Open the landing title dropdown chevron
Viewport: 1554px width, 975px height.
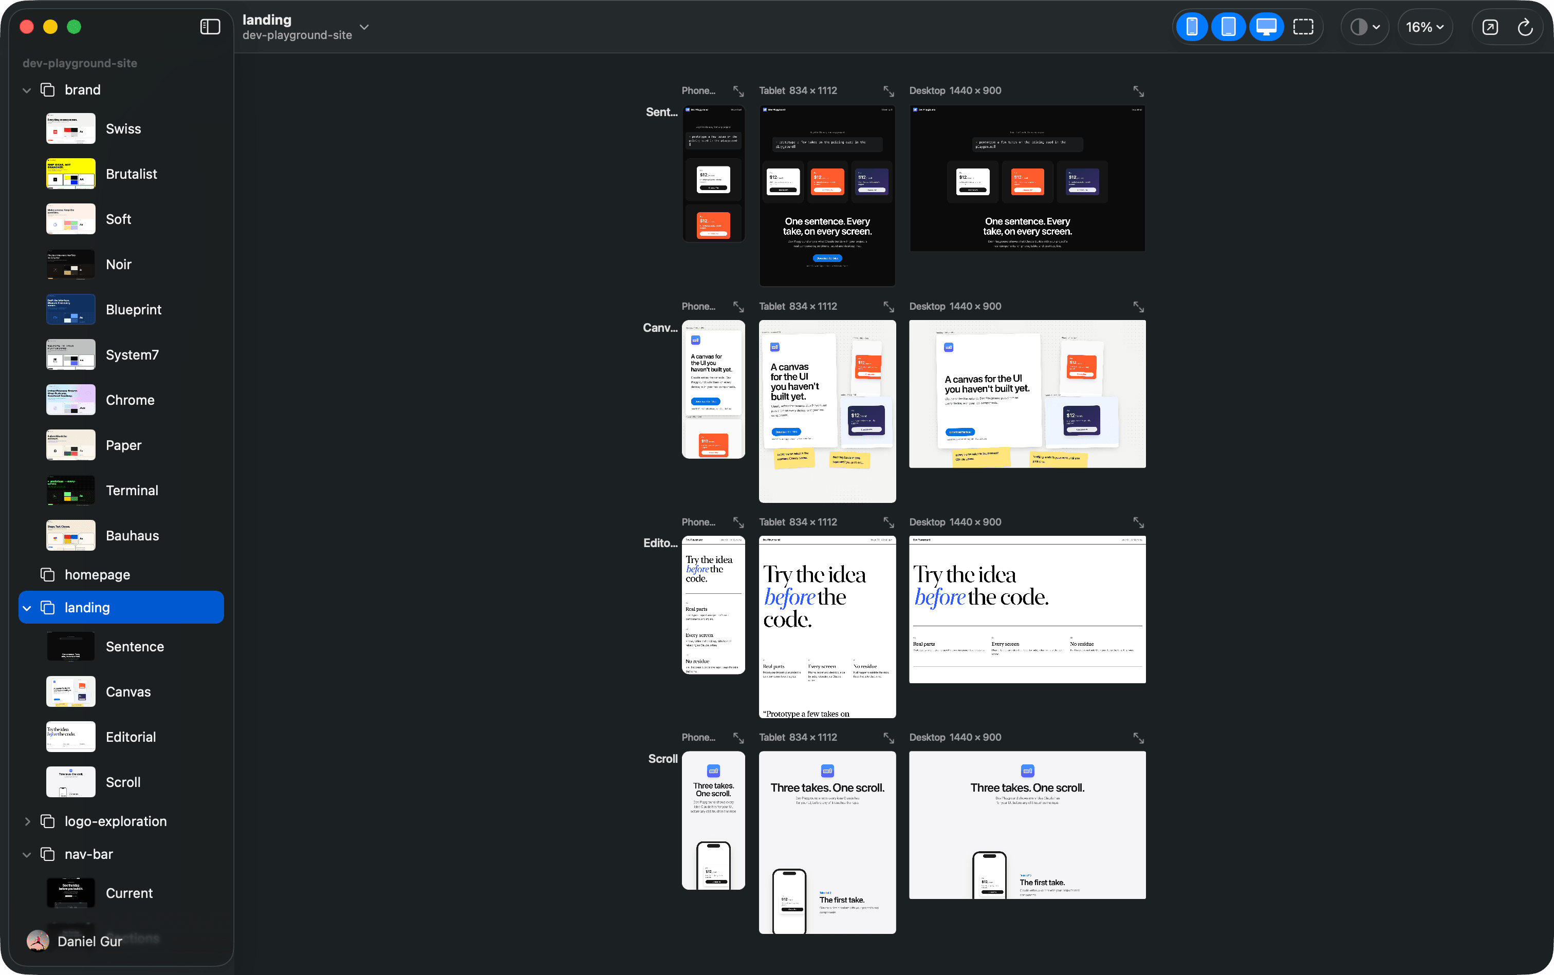pos(364,27)
